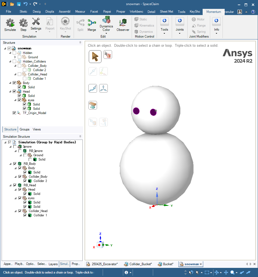Screen dimensions: 258x277
Task: Select the Merge tool in Edit group
Action: pos(92,23)
